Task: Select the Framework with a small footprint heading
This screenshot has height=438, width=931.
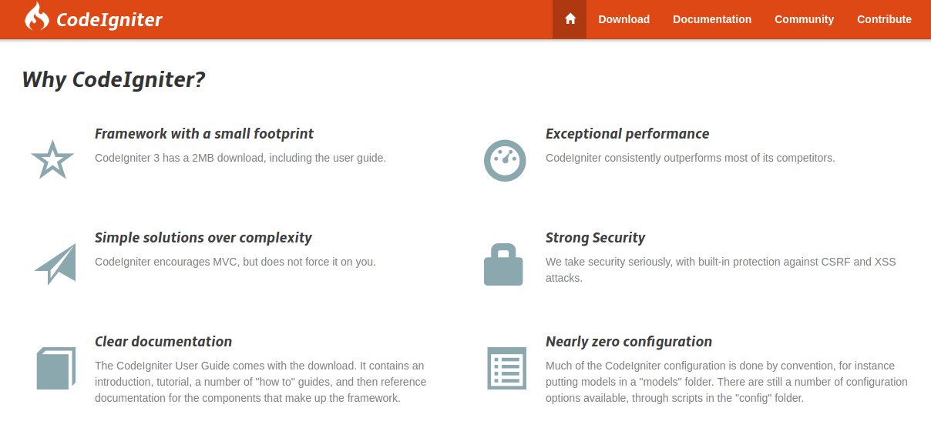Action: pos(204,134)
